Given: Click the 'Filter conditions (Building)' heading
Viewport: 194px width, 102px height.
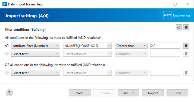Looking at the screenshot, I should point(25,30).
